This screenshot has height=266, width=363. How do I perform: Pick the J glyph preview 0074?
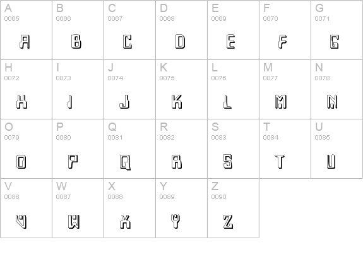click(x=124, y=102)
